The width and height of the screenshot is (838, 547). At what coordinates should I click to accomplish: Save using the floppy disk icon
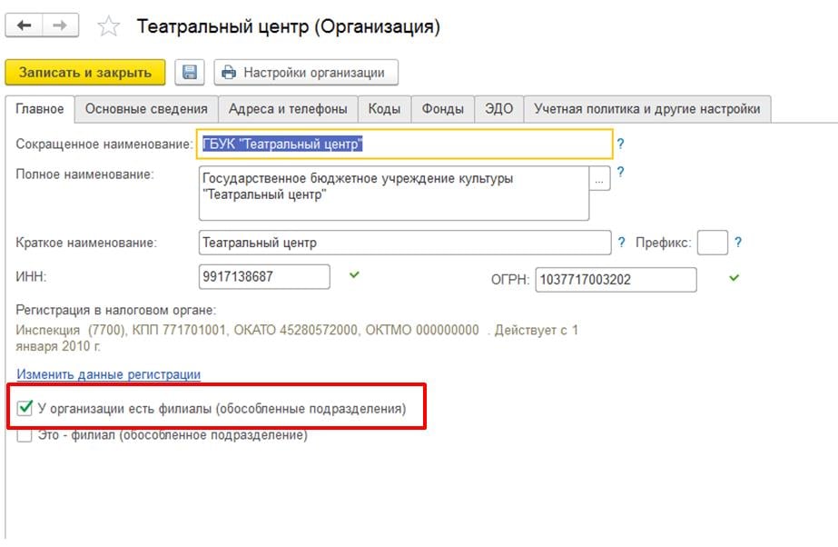pos(189,72)
